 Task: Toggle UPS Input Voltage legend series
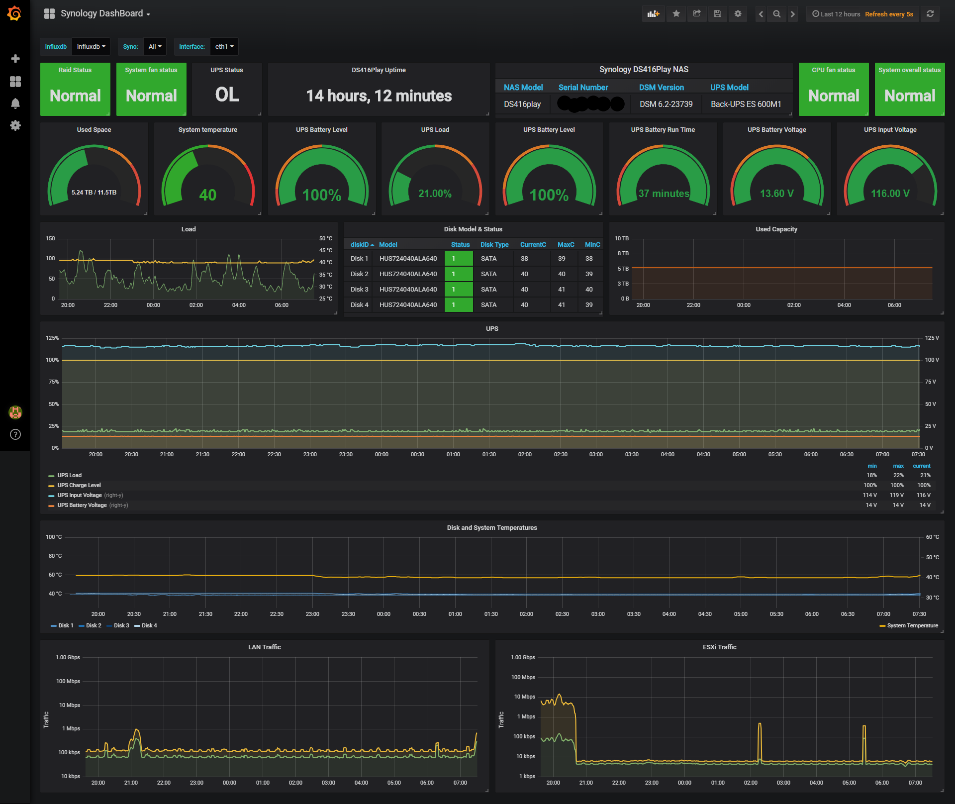coord(79,495)
